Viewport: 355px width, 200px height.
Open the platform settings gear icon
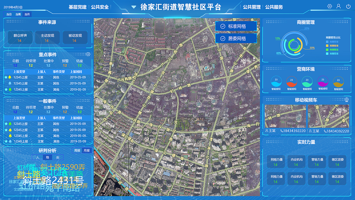(329, 6)
